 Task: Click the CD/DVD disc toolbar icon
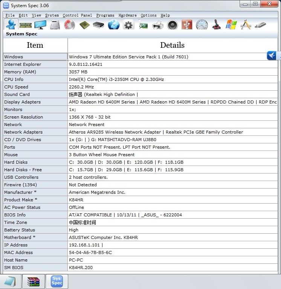point(70,25)
